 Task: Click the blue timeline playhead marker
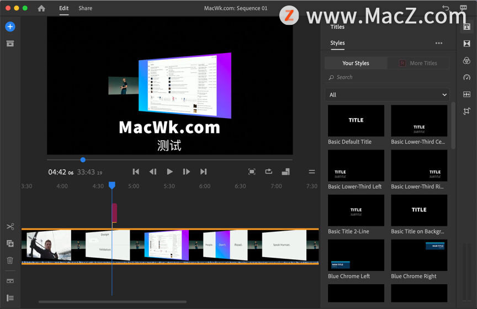click(112, 185)
